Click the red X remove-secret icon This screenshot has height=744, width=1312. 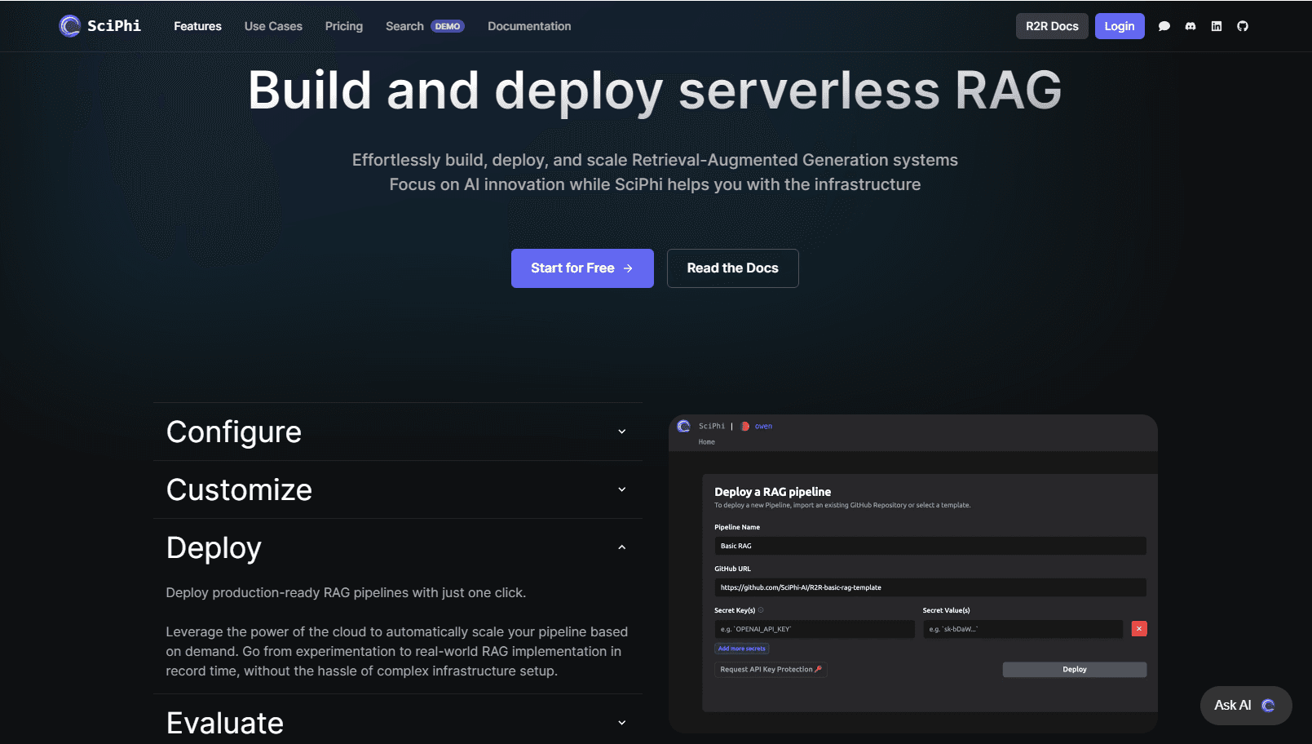(x=1139, y=629)
